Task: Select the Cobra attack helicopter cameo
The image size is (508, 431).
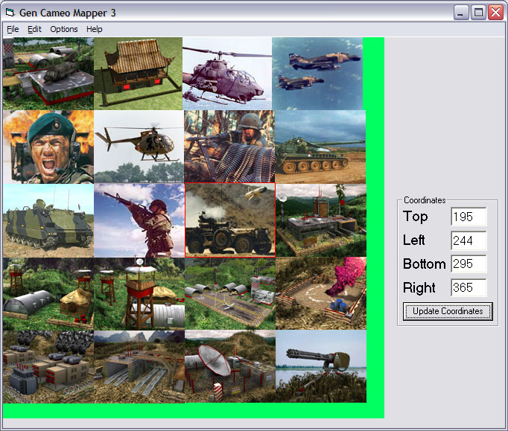Action: click(x=227, y=74)
